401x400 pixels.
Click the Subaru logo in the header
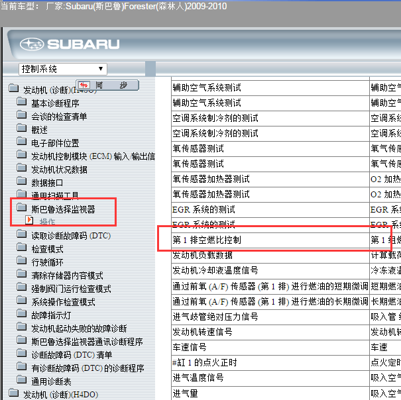pos(70,44)
